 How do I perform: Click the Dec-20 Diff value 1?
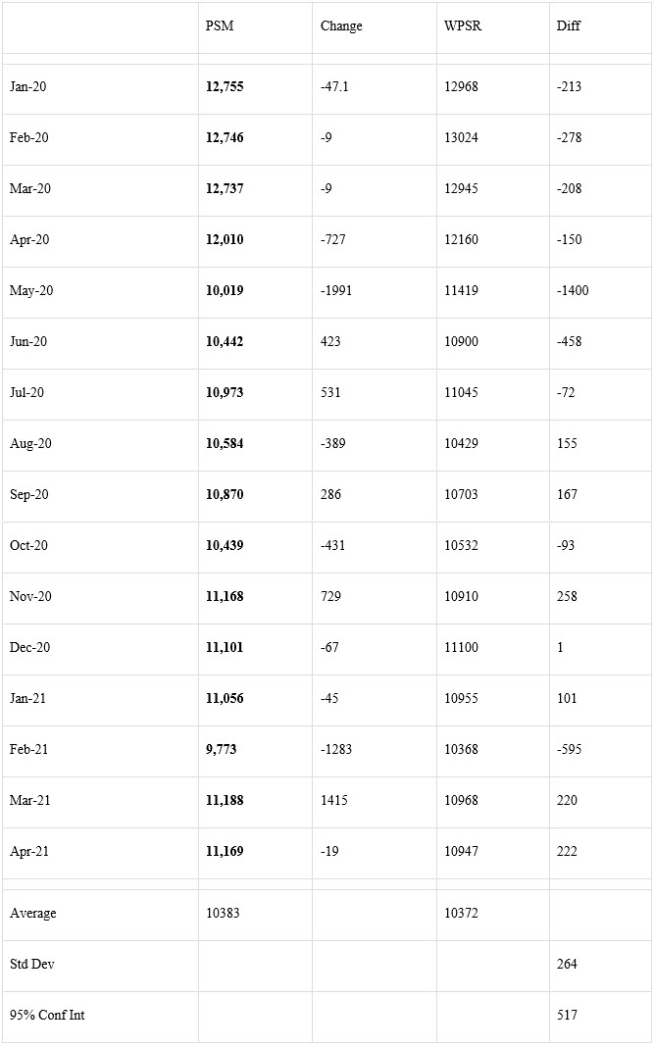point(560,647)
